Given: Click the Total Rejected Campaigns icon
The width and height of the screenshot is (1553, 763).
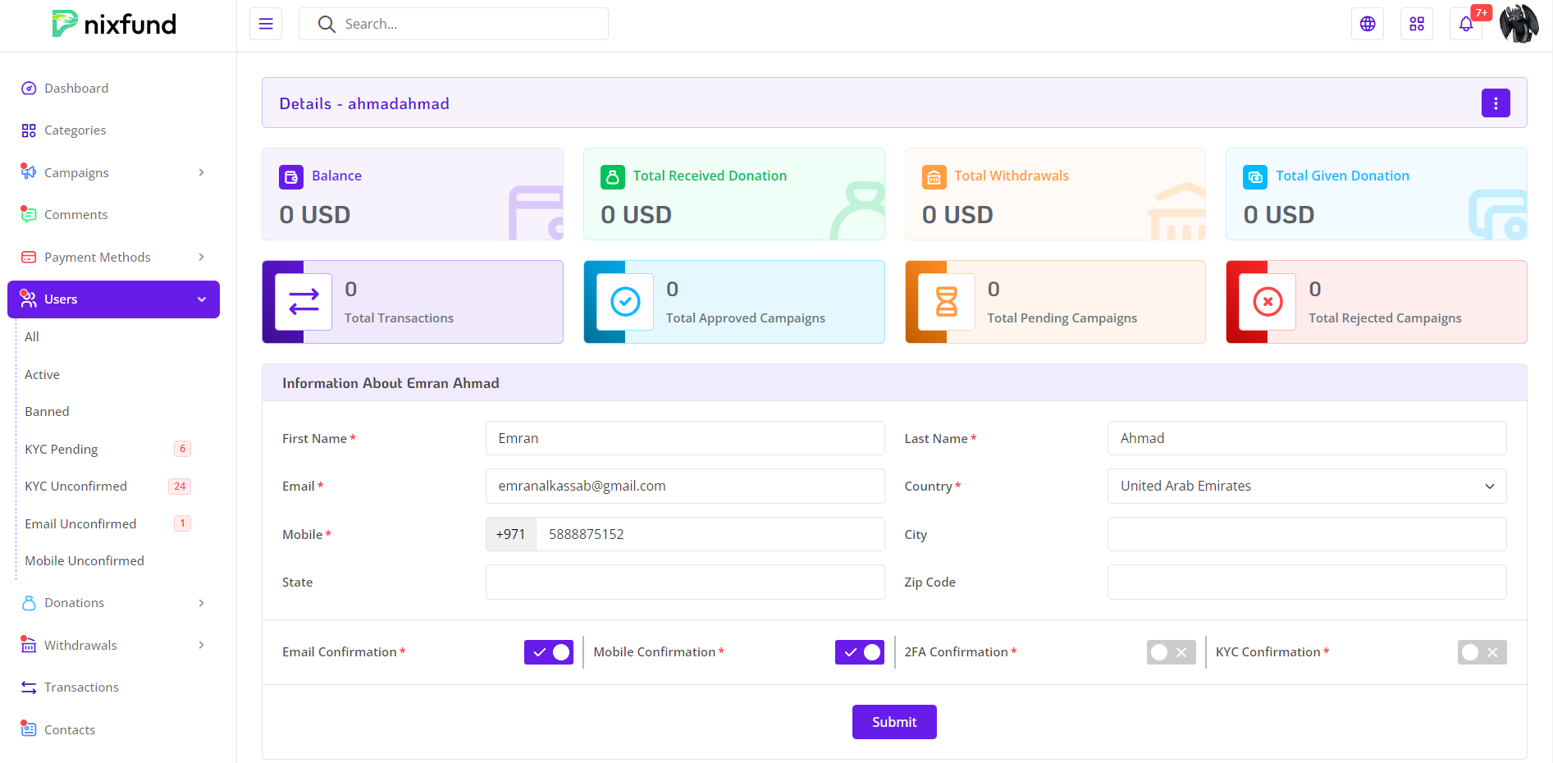Looking at the screenshot, I should click(1268, 302).
